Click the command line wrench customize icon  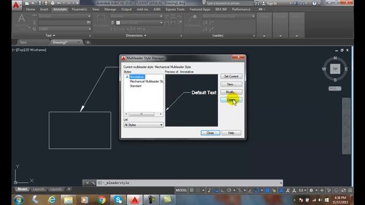[93, 183]
